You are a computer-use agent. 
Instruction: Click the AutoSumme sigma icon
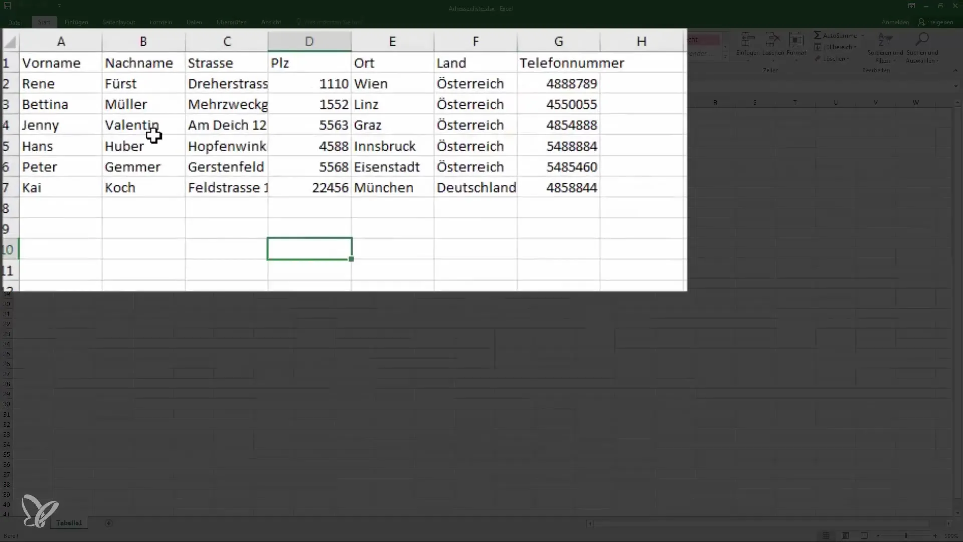817,35
